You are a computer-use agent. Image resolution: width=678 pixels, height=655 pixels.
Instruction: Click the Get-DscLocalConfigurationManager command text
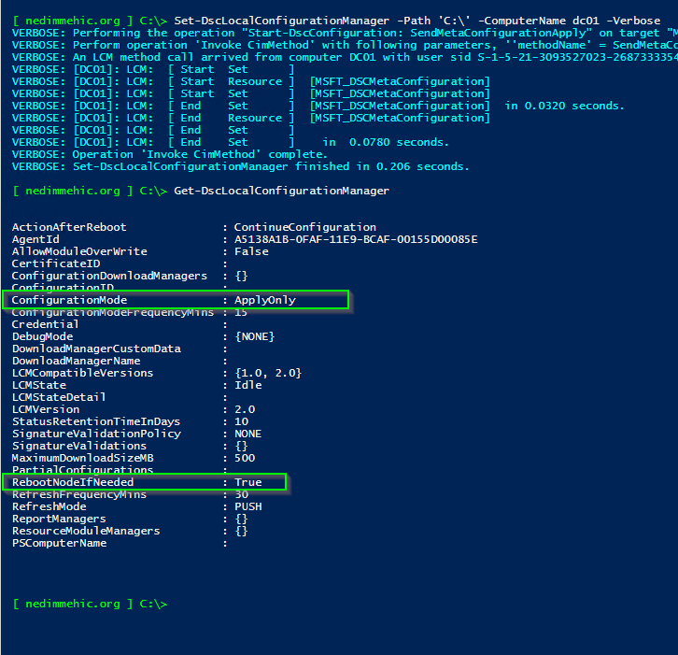(x=281, y=191)
